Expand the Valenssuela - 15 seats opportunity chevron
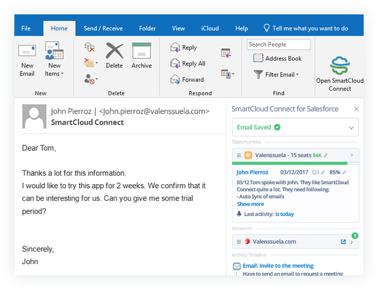 352,155
